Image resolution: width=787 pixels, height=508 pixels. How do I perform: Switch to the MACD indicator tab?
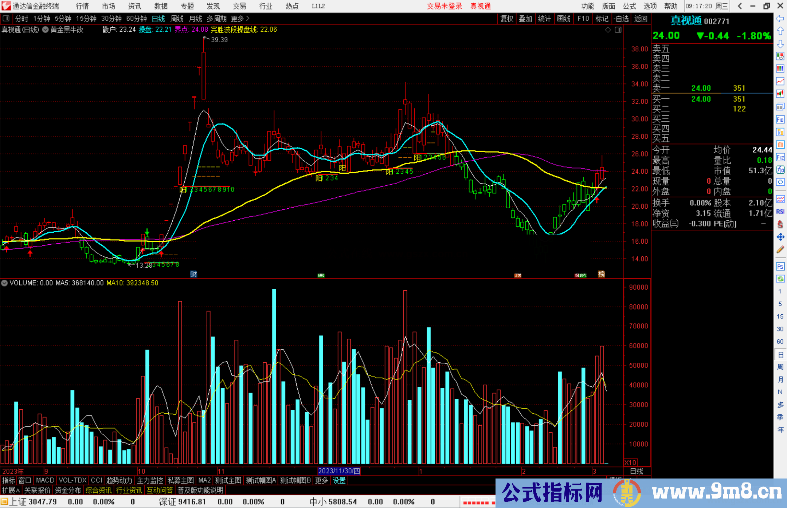(x=45, y=480)
